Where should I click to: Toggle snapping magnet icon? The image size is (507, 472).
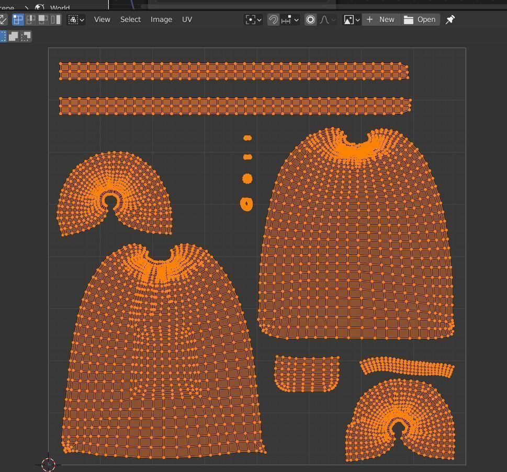click(x=273, y=20)
